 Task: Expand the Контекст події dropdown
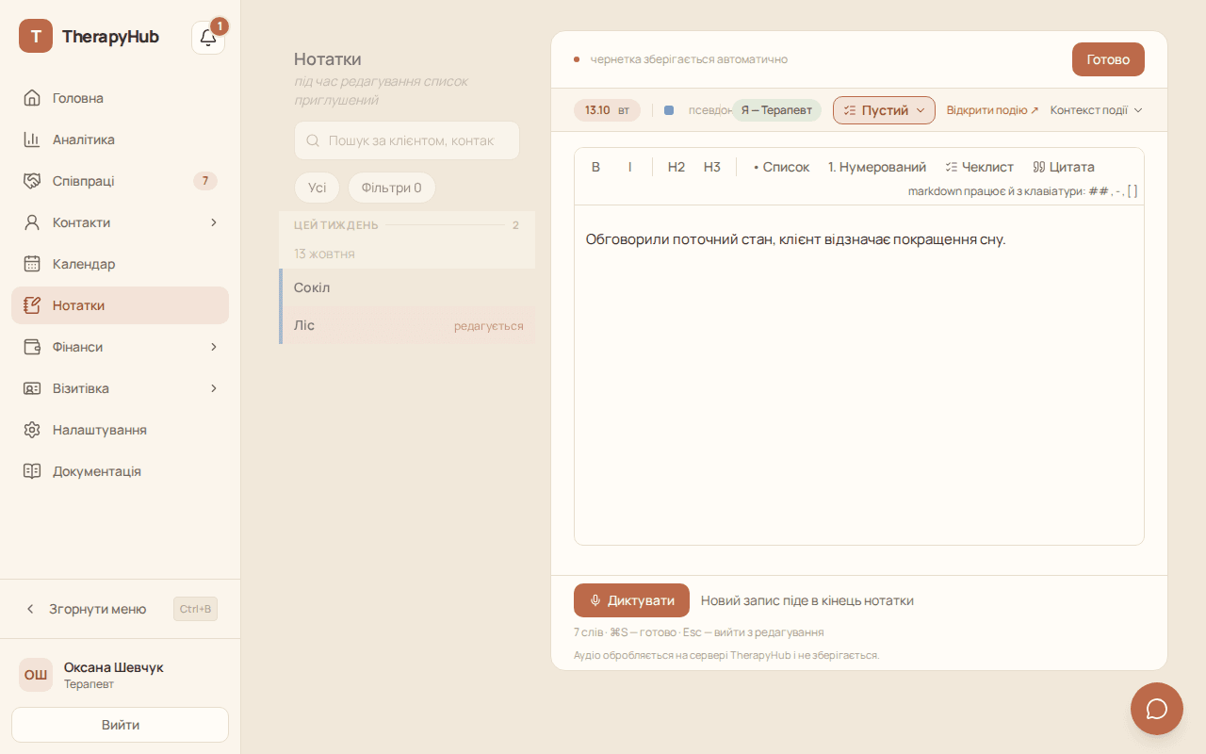click(1097, 110)
